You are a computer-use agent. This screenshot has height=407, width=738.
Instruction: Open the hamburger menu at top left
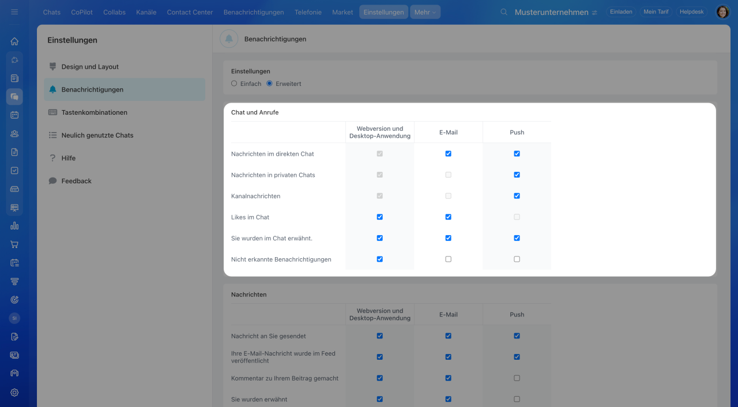[x=14, y=12]
